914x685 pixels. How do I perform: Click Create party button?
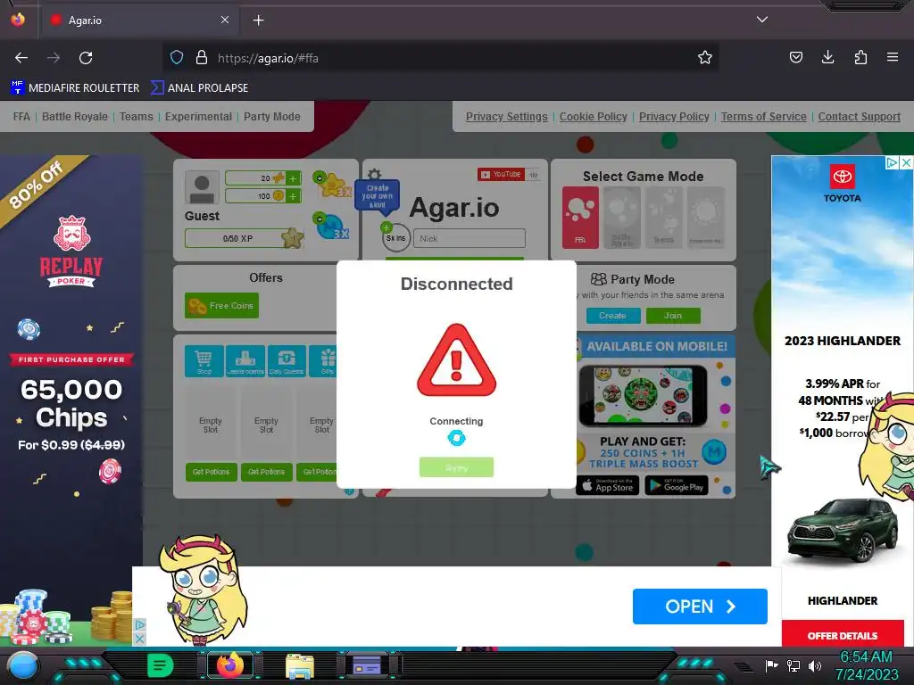click(612, 315)
